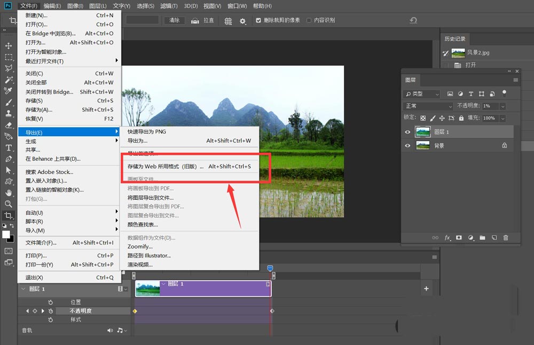Image resolution: width=534 pixels, height=345 pixels.
Task: Select the Brush tool
Action: (x=9, y=102)
